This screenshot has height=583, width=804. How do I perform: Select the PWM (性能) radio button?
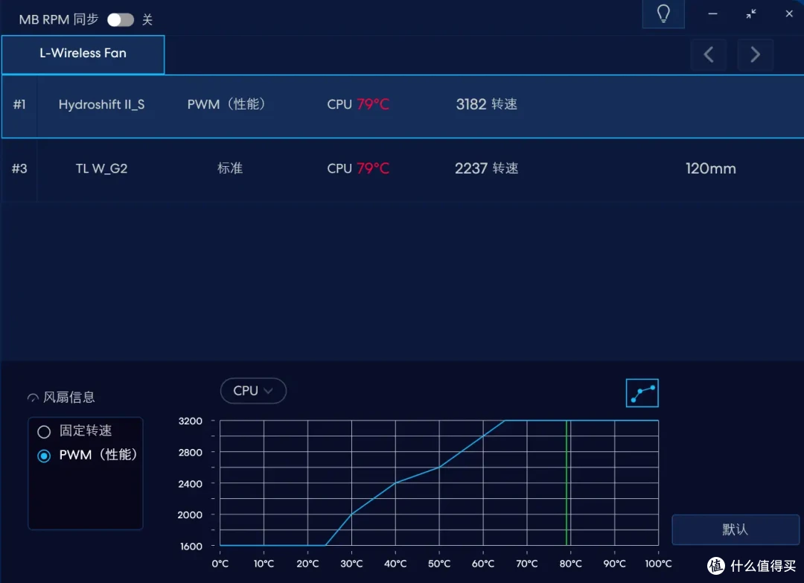[x=44, y=456]
